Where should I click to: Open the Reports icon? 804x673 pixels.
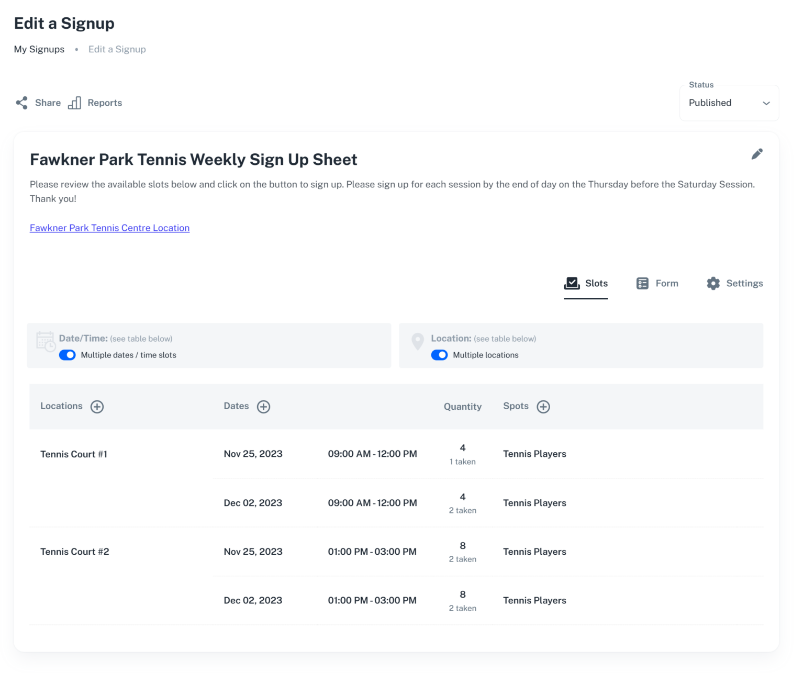(75, 103)
